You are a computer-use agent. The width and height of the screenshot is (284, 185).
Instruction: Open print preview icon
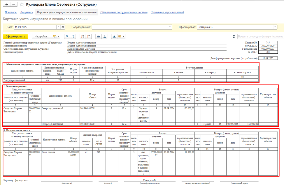pyautogui.click(x=104, y=37)
